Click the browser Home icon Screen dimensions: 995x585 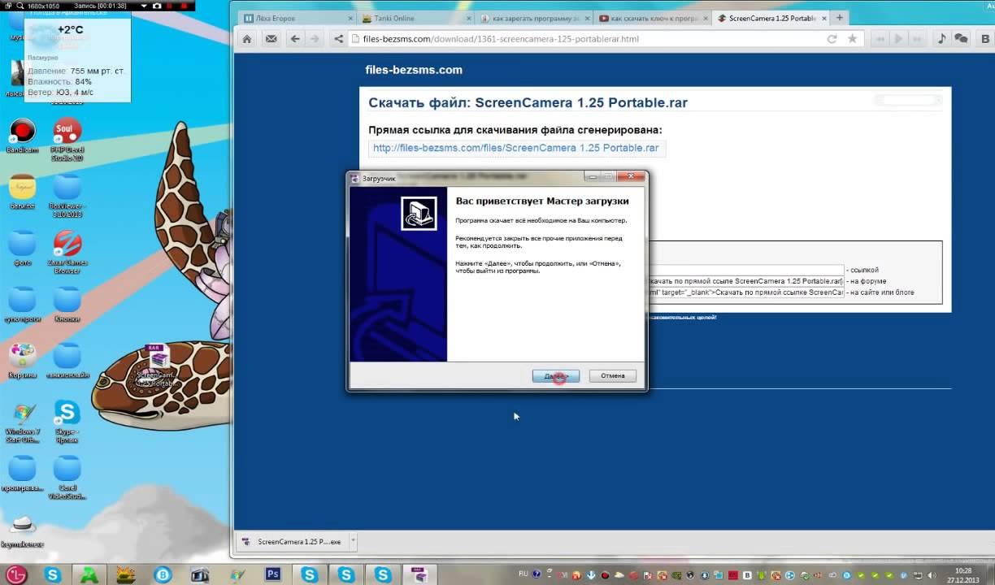[x=247, y=39]
